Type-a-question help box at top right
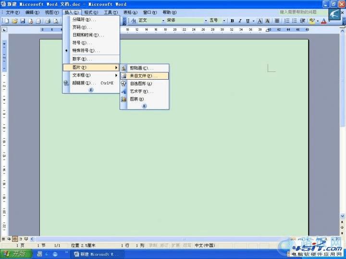Screen dimensions: 346x259 303,12
